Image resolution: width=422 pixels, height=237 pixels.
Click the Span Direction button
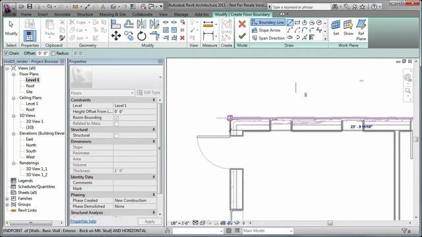(x=268, y=38)
